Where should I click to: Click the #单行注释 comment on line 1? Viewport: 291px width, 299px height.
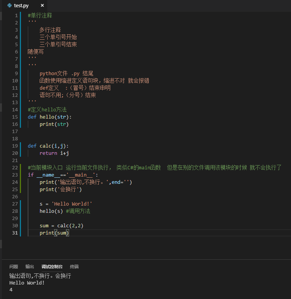[x=40, y=15]
